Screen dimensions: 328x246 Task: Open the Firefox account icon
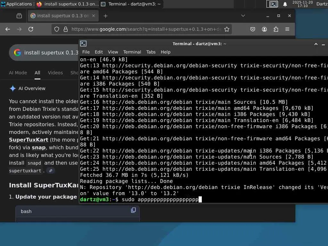pos(264,29)
